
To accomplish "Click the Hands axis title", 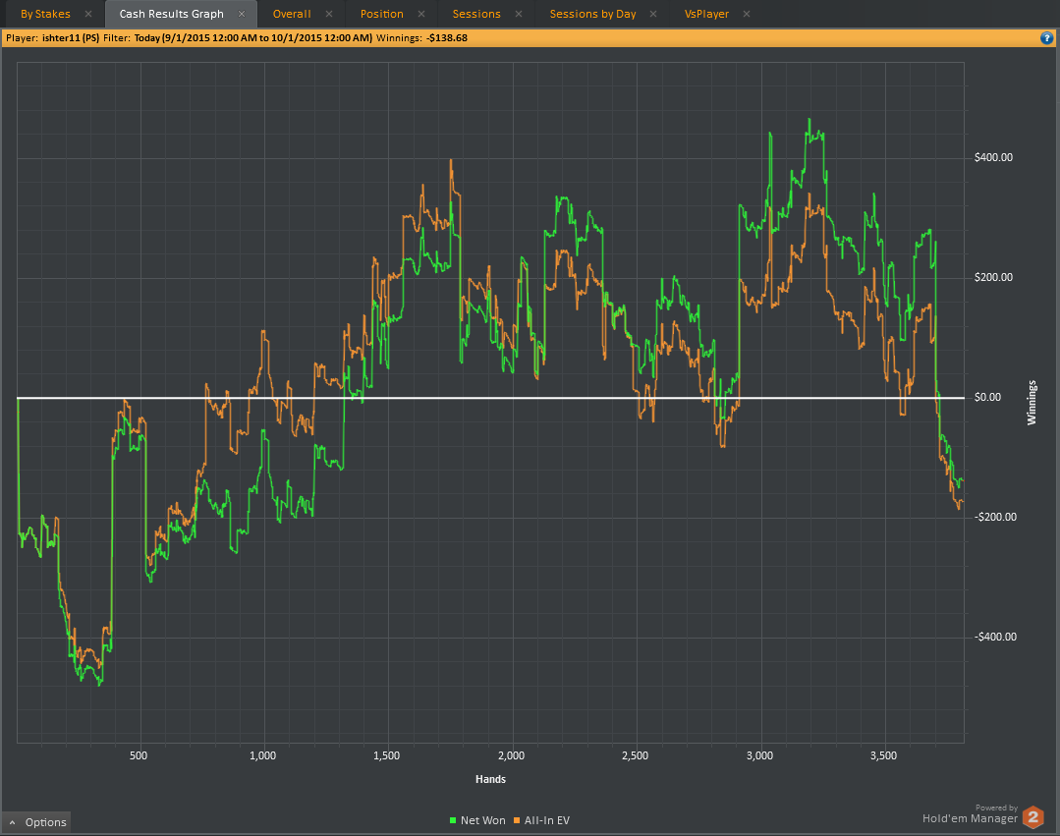I will click(490, 779).
